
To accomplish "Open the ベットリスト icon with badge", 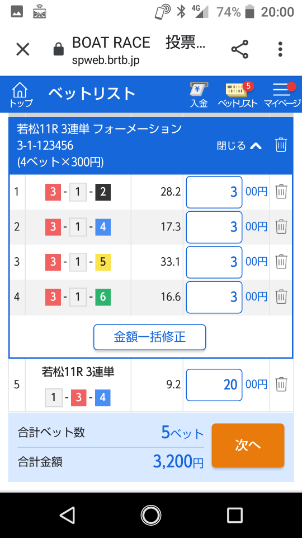I will [238, 95].
